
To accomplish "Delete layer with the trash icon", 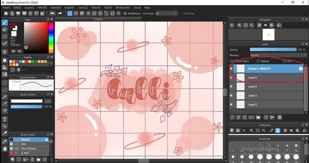I will tap(279, 117).
